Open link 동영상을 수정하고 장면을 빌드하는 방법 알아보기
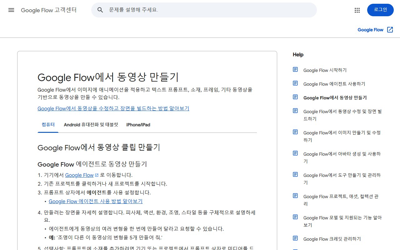Image resolution: width=400 pixels, height=250 pixels. pos(113,108)
